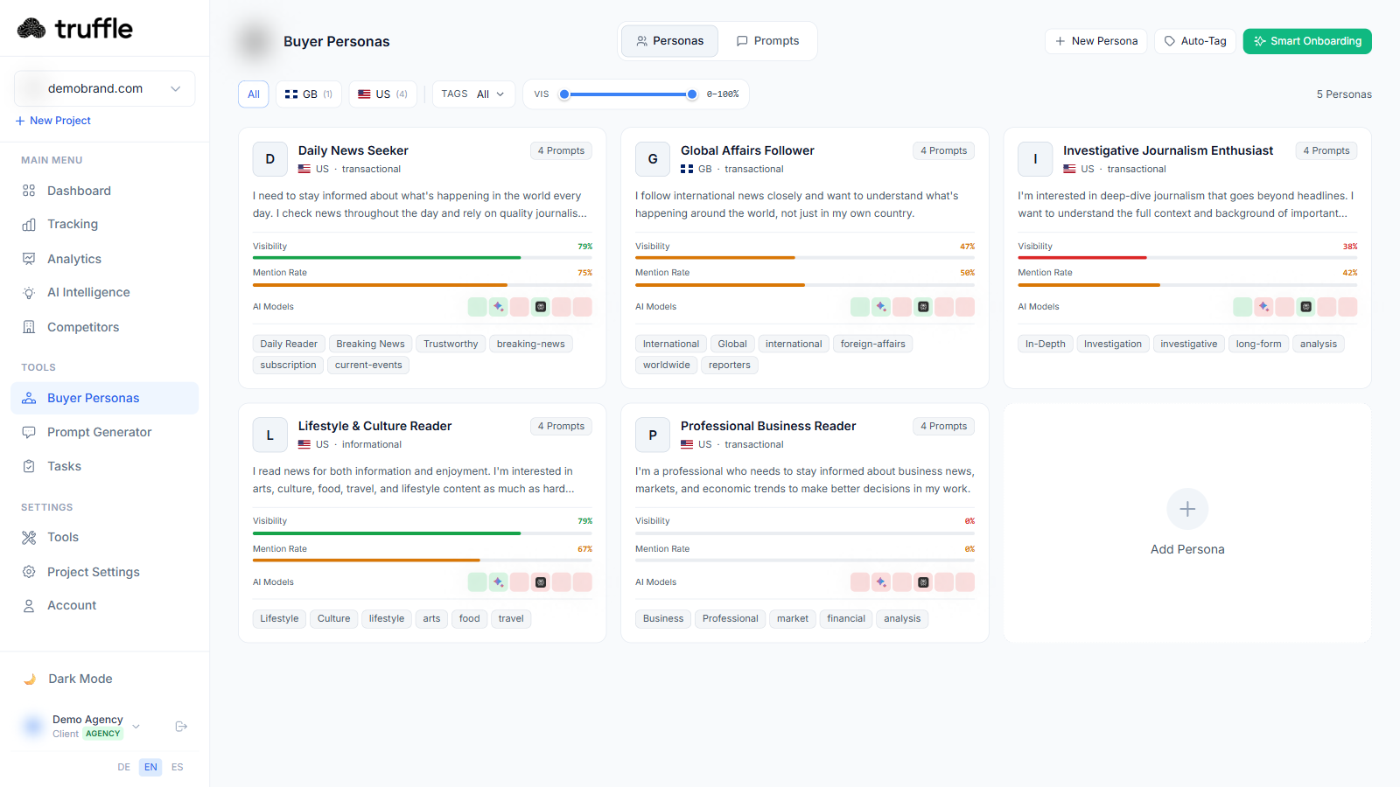Launch Smart Onboarding
Image resolution: width=1400 pixels, height=787 pixels.
[1307, 41]
